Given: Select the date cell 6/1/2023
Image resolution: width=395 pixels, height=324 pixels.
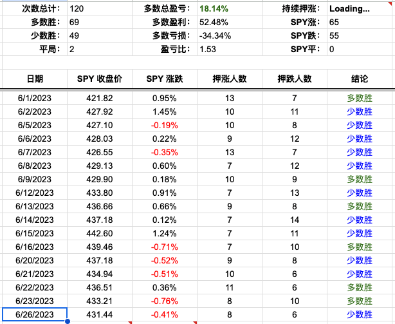Looking at the screenshot, I should [x=35, y=98].
